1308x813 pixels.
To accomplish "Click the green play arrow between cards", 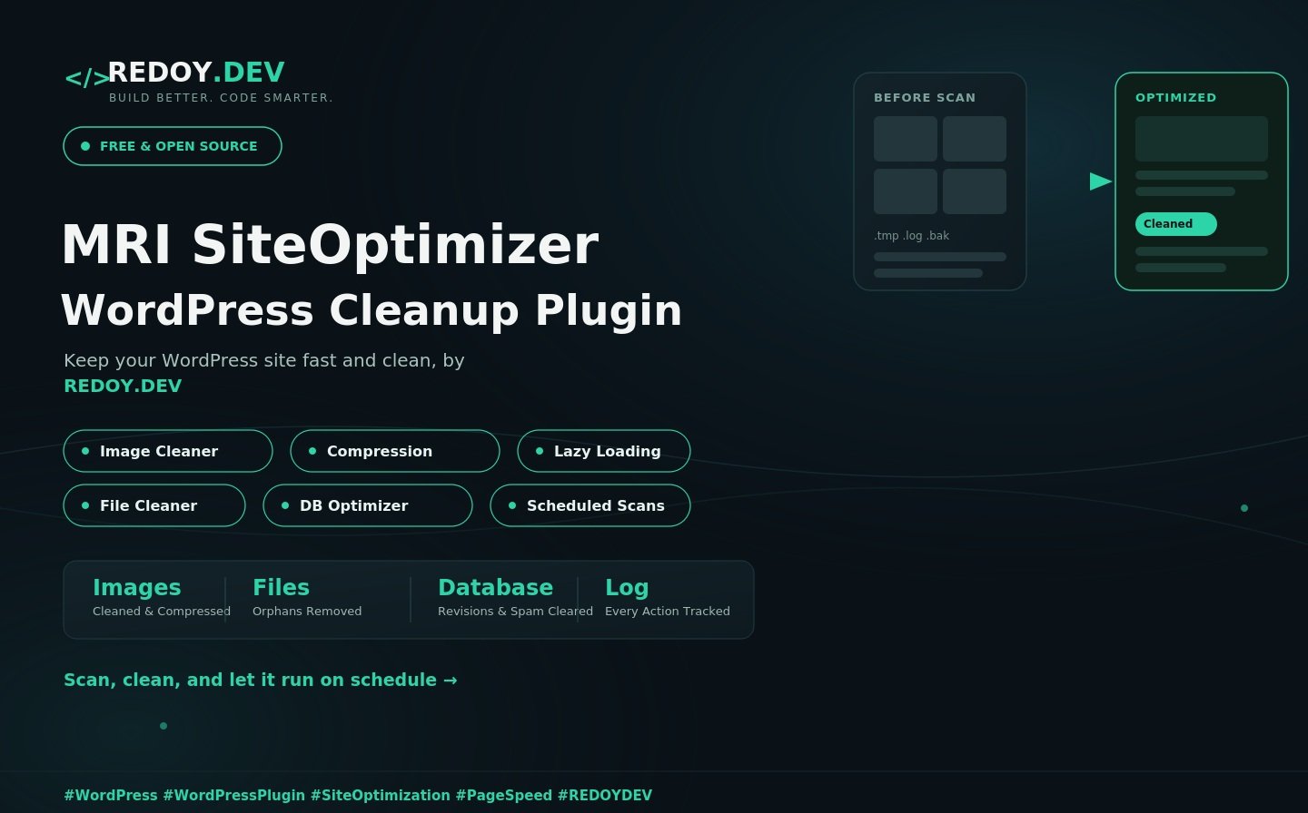I will 1101,181.
